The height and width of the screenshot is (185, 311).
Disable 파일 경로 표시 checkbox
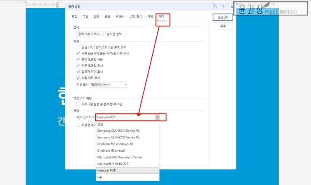tap(79, 78)
